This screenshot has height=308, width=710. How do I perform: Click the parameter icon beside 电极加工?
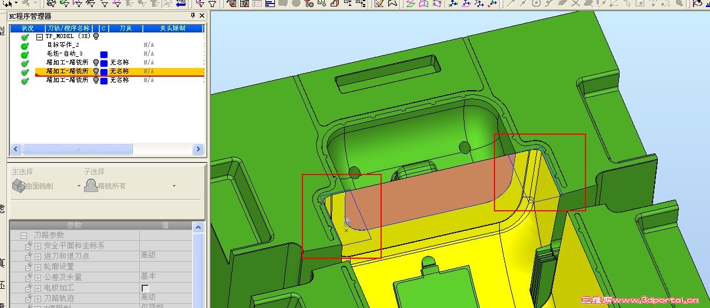[28, 288]
